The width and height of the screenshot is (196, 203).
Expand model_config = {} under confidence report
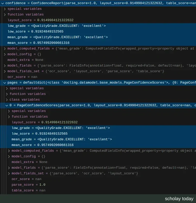pos(5,54)
